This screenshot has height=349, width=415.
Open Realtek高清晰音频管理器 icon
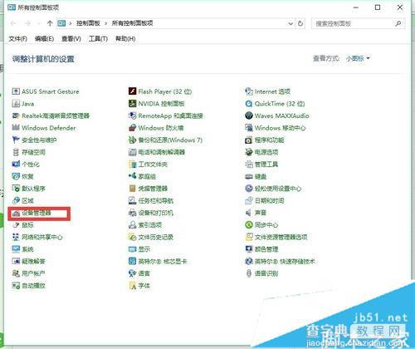coord(16,116)
